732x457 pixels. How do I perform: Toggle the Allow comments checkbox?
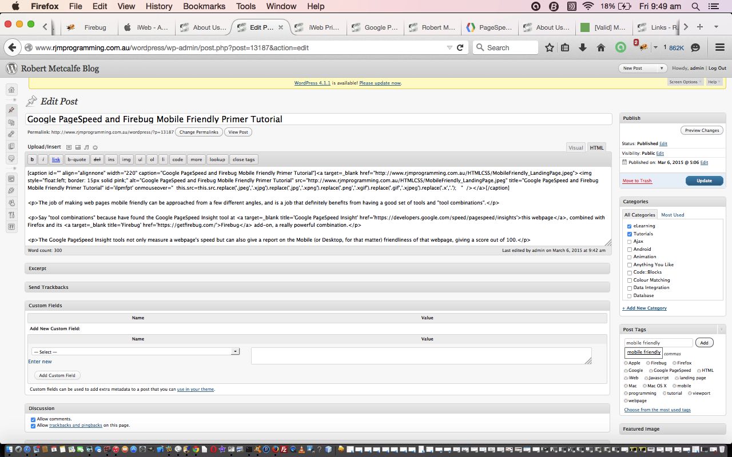pos(33,419)
